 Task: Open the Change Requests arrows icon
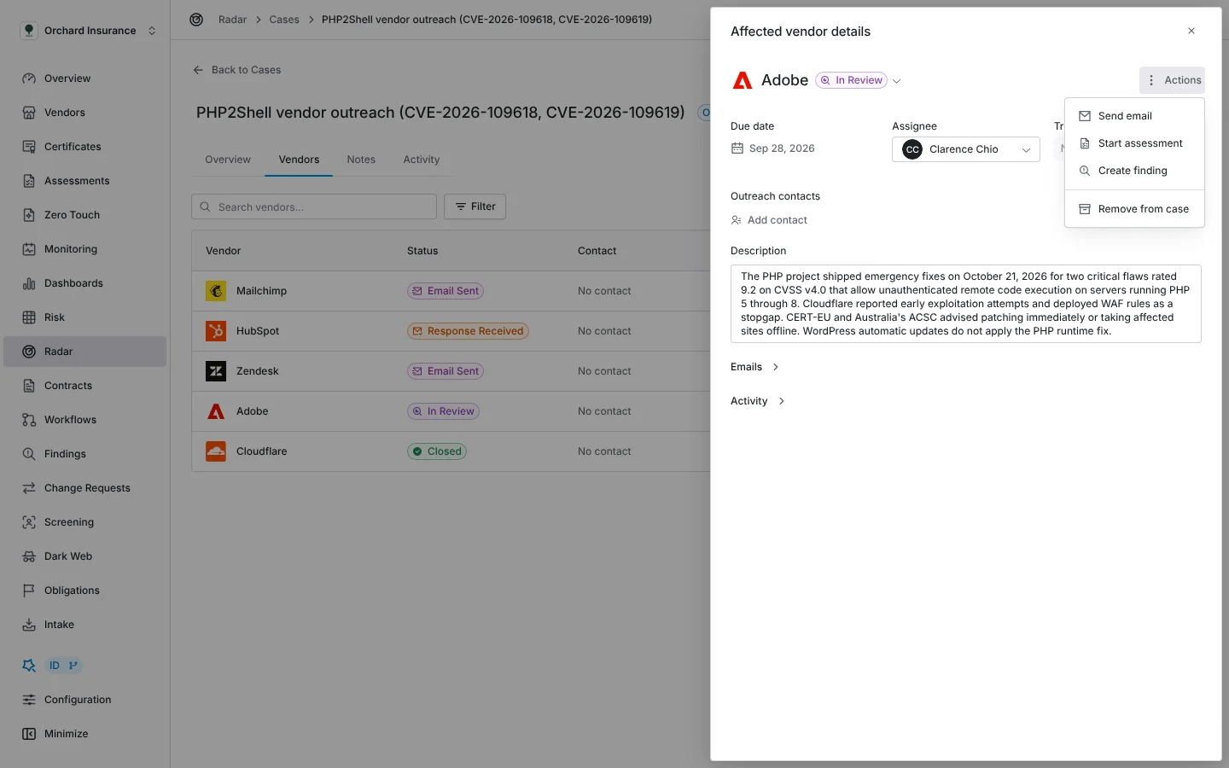point(29,488)
